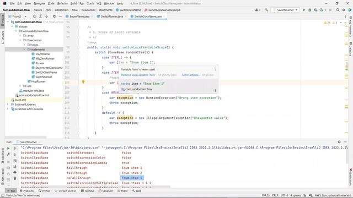
Task: Expand all nodes in Project panel
Action: point(40,16)
